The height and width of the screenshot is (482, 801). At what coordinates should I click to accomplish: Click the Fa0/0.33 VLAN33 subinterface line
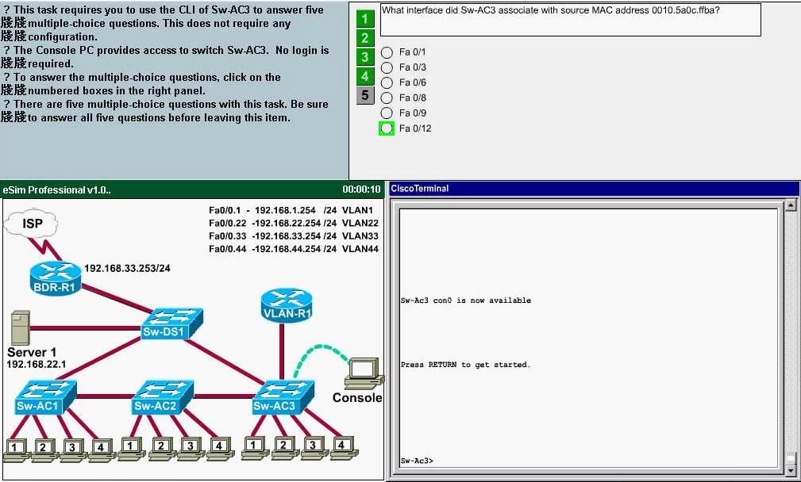click(294, 236)
